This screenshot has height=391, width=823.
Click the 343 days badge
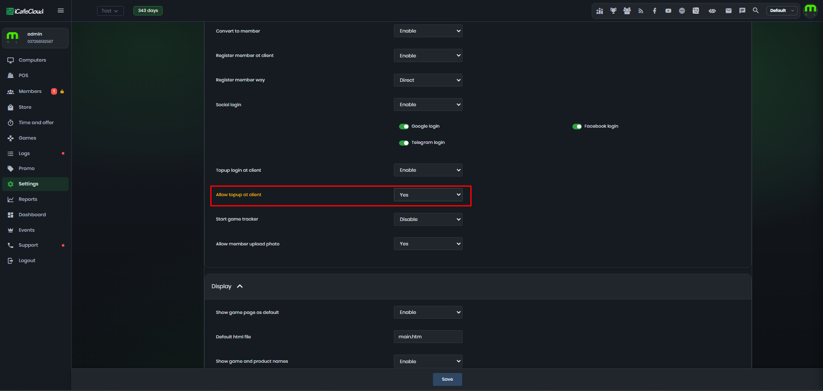pyautogui.click(x=148, y=11)
